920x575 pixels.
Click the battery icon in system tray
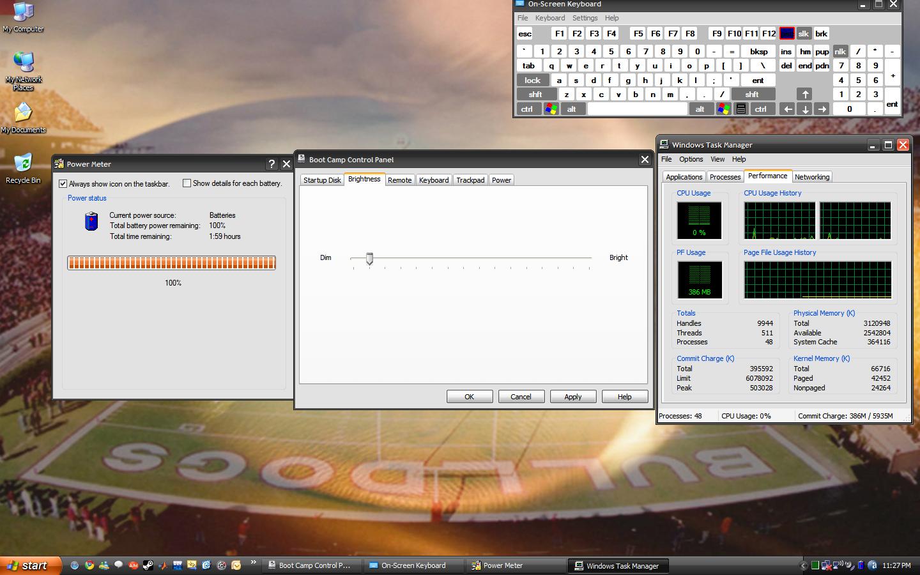pyautogui.click(x=861, y=565)
